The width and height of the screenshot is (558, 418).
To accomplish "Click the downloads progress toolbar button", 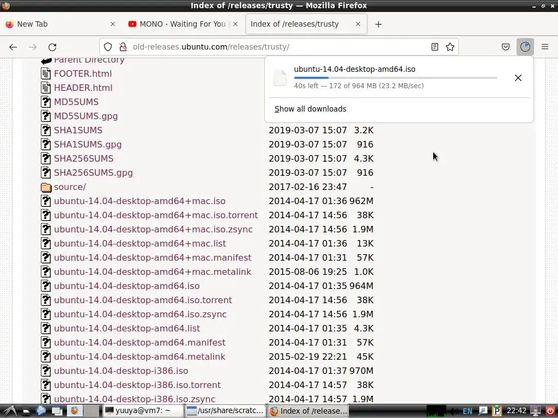I will [x=525, y=47].
